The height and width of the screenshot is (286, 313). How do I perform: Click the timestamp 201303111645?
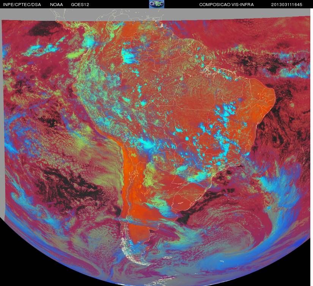[x=287, y=5]
